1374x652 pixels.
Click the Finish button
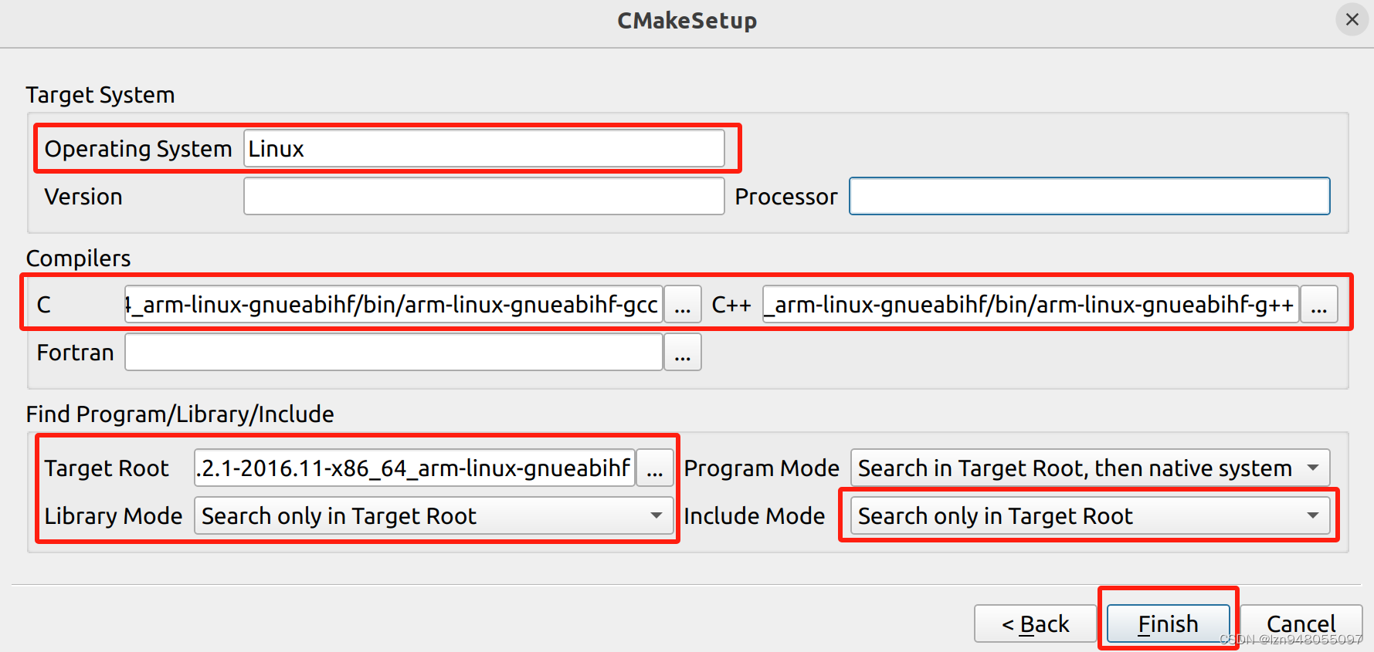[x=1168, y=623]
